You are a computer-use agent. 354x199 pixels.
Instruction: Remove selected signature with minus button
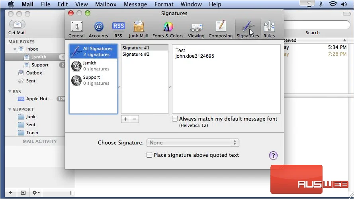pos(134,119)
